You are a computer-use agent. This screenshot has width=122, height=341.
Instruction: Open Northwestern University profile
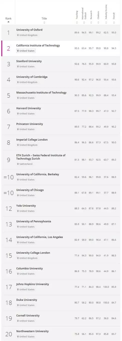32,331
